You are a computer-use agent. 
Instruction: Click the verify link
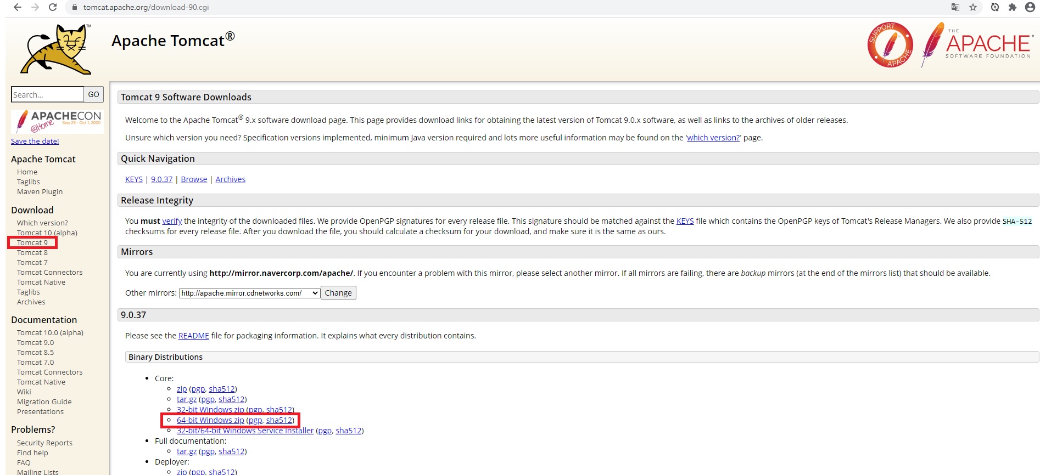point(172,221)
